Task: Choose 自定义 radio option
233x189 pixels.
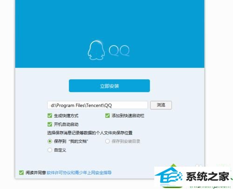Action: tap(50, 150)
